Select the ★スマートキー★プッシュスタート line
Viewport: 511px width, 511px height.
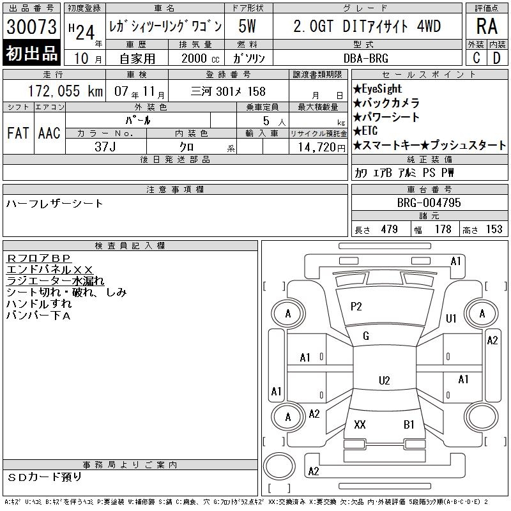pyautogui.click(x=429, y=146)
